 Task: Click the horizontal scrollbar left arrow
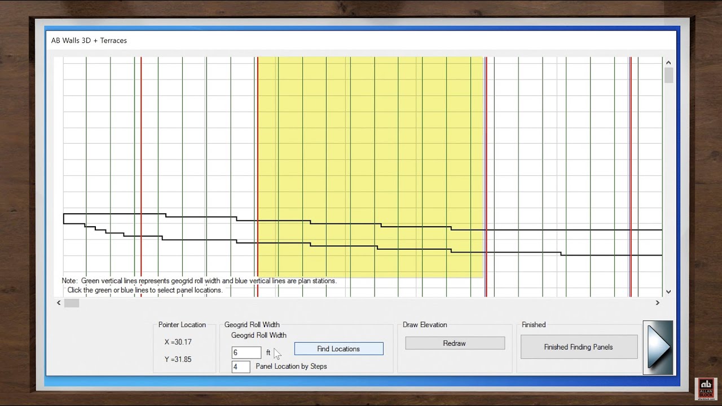[59, 303]
